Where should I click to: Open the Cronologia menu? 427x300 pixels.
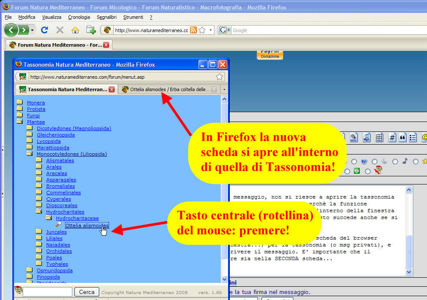(x=79, y=17)
